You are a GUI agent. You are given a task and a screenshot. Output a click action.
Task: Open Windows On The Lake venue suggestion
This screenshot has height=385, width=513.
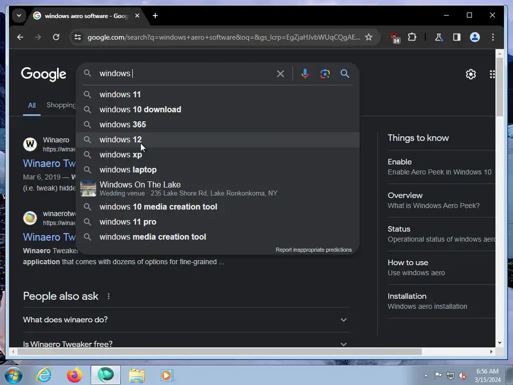pyautogui.click(x=217, y=188)
